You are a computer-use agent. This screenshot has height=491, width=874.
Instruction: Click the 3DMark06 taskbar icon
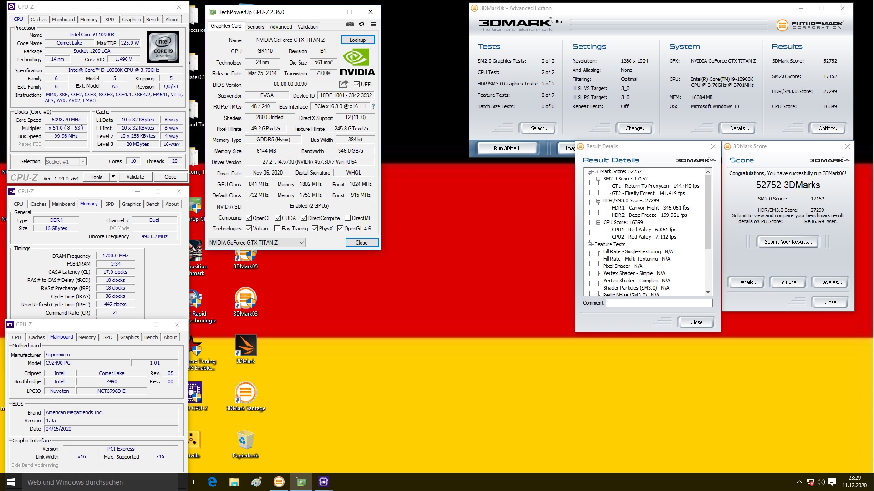pyautogui.click(x=279, y=482)
